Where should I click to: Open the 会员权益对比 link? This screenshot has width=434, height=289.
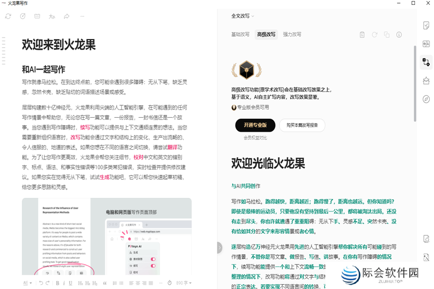click(x=255, y=138)
